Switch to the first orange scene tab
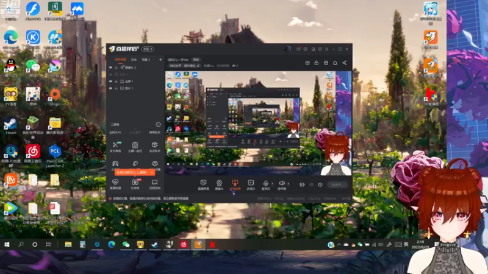The image size is (488, 274). [120, 59]
